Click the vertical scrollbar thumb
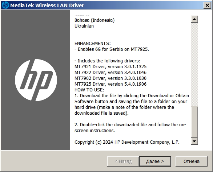Image resolution: width=213 pixels, height=172 pixels. 194,122
